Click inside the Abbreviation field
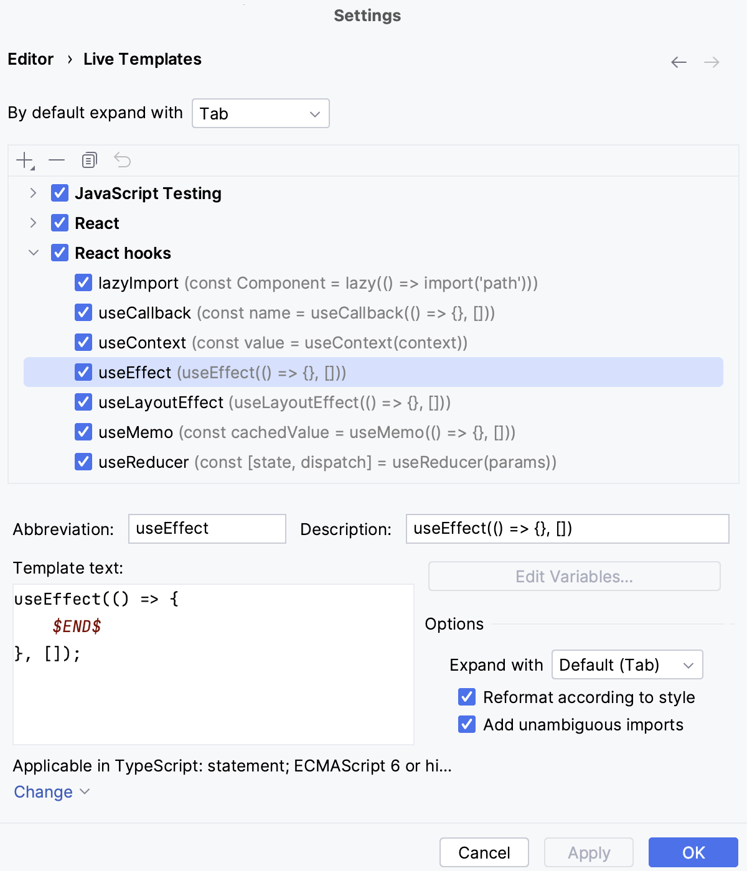 [206, 528]
